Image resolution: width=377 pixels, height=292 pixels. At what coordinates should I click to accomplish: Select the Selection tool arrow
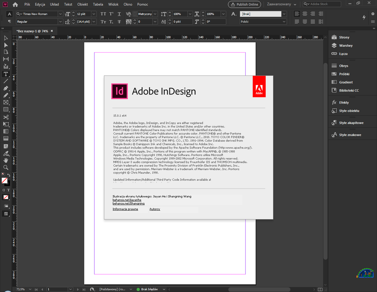[x=6, y=38]
